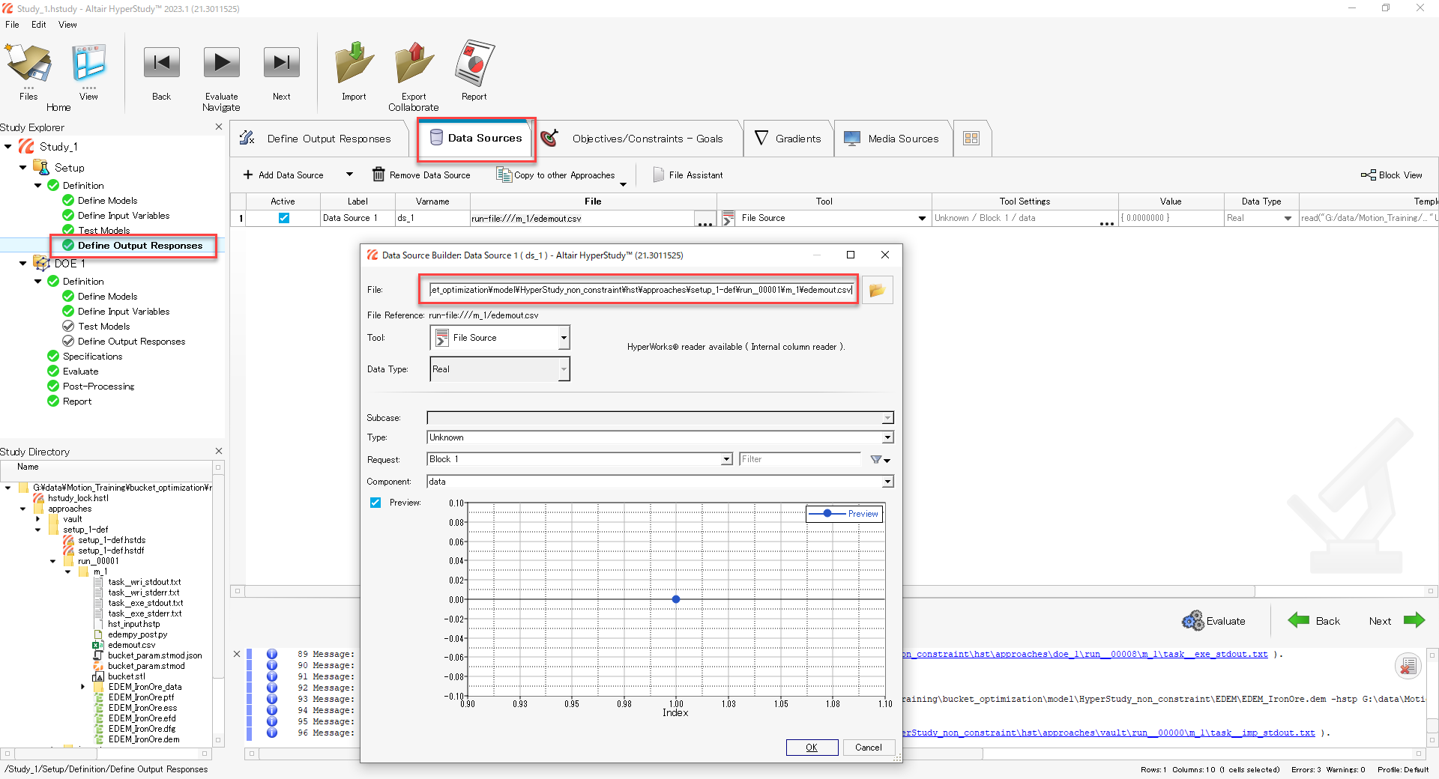The width and height of the screenshot is (1439, 779).
Task: Remove the selected data source
Action: pos(421,175)
